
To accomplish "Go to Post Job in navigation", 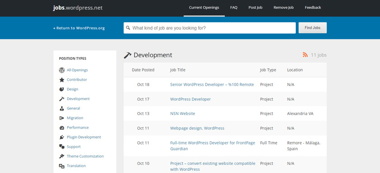I will pyautogui.click(x=256, y=8).
